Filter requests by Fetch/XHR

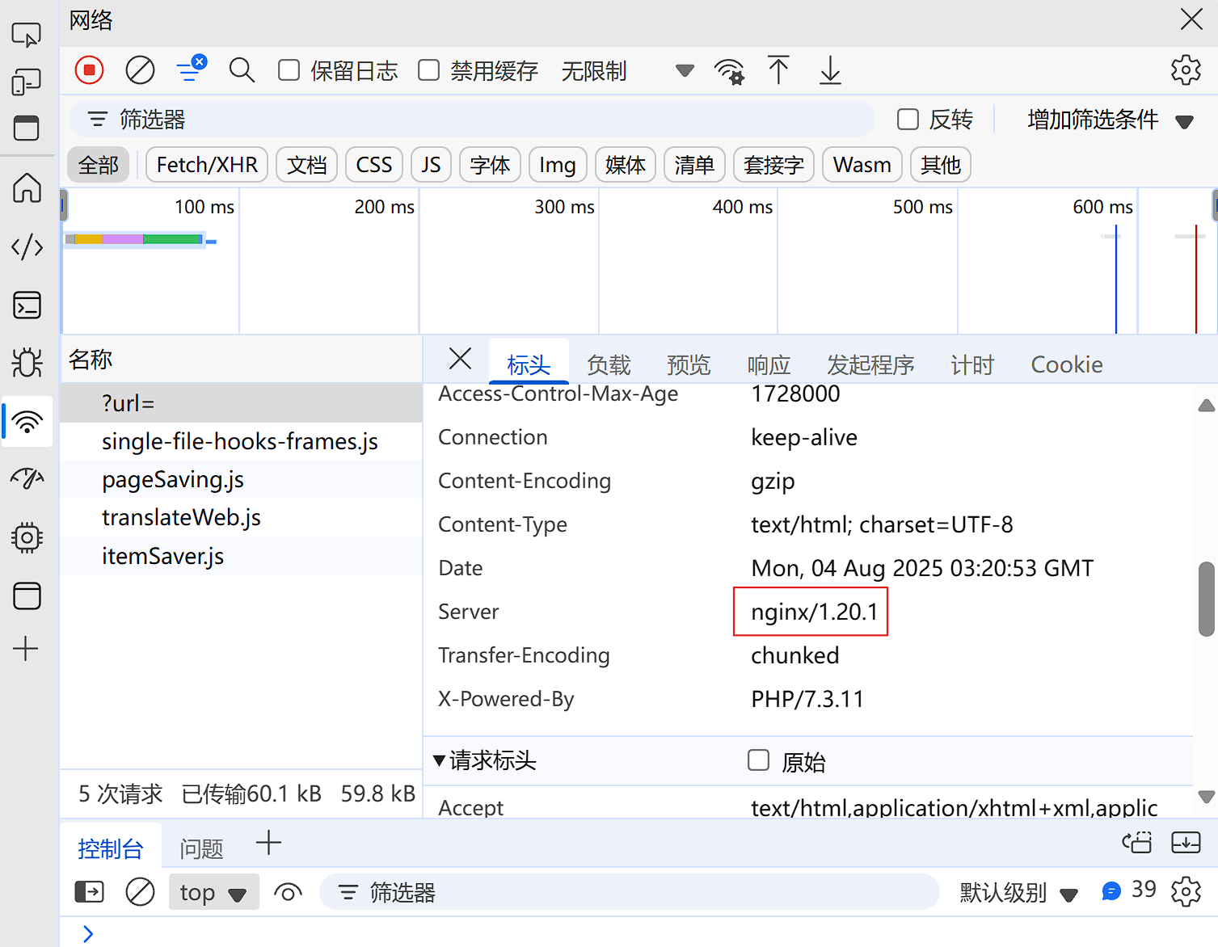click(x=206, y=164)
